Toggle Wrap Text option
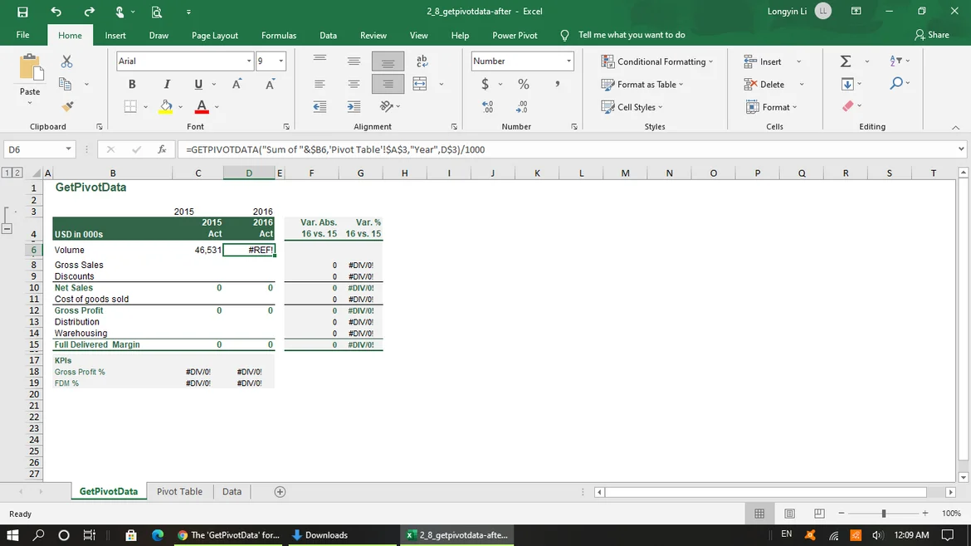Image resolution: width=971 pixels, height=546 pixels. tap(422, 61)
